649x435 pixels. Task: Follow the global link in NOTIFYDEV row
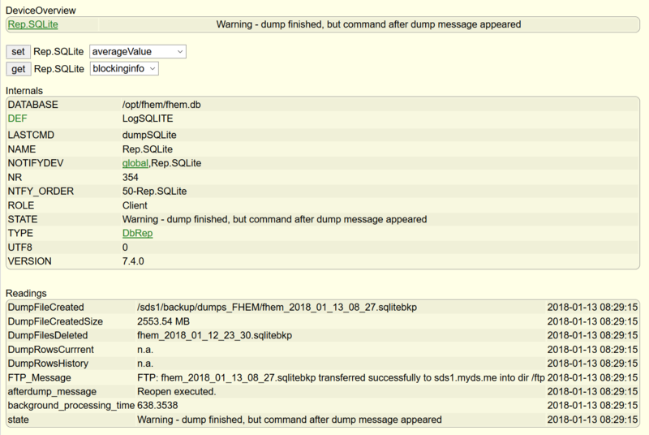(x=135, y=163)
